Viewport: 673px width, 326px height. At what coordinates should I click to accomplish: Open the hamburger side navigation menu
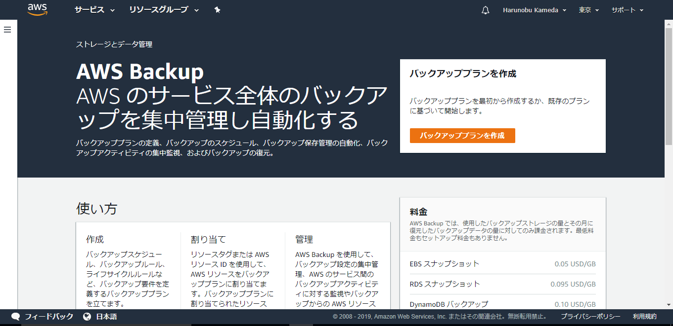click(x=7, y=30)
